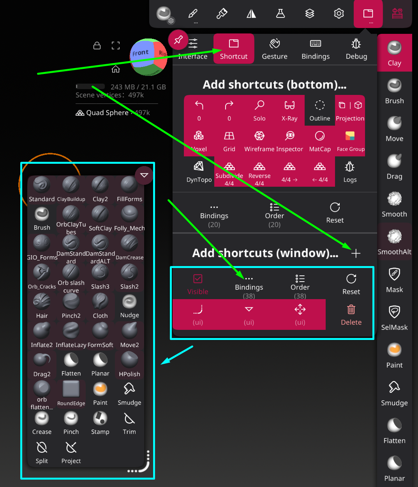Add a new shortcut window with plus
The height and width of the screenshot is (487, 418).
[356, 254]
